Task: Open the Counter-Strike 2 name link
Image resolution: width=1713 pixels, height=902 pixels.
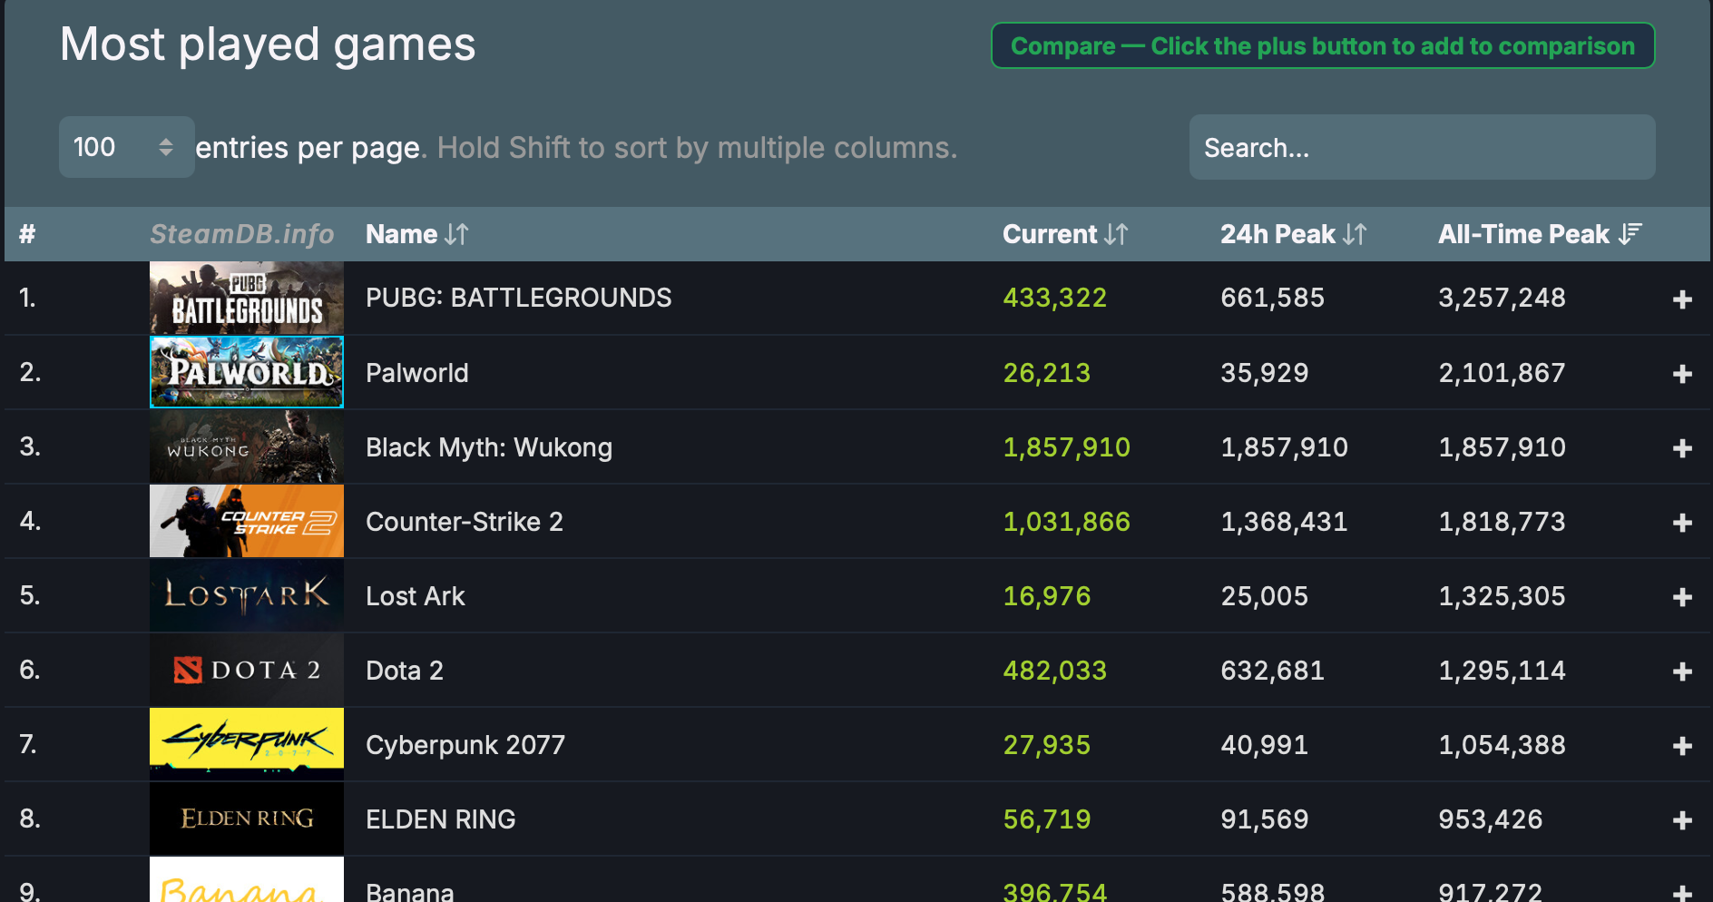Action: pyautogui.click(x=465, y=522)
